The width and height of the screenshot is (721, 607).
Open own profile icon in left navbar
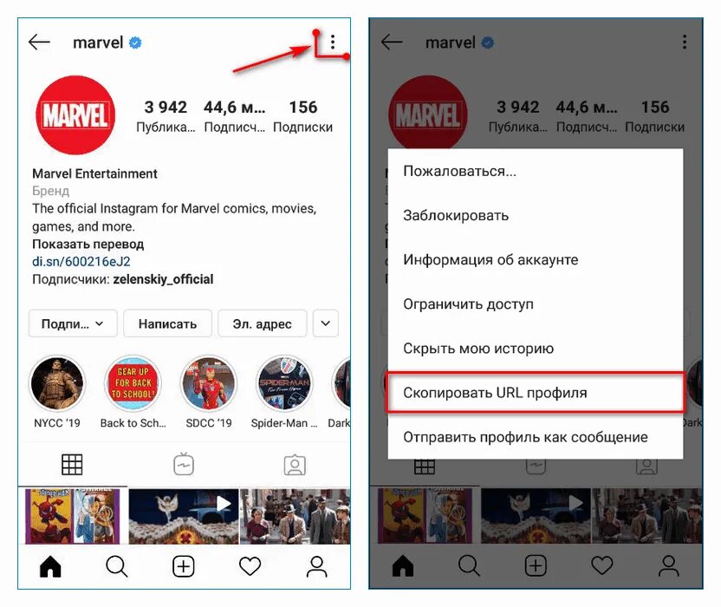click(x=317, y=566)
